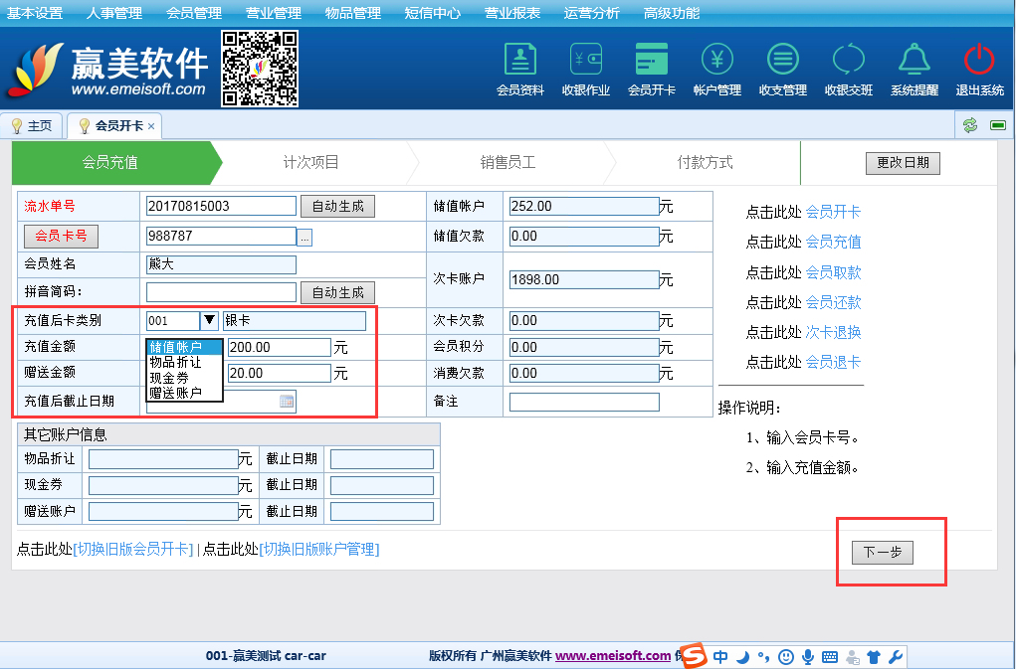Click the 退出系统 power icon
Screen dimensions: 1016x669
(979, 62)
